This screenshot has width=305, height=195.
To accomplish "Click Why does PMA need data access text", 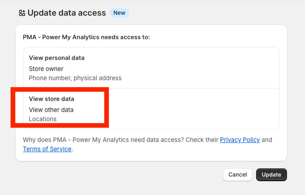I will coord(120,140).
